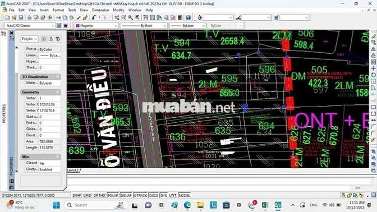Toggle DYN dynamic input
Screen dimensions: 377x212
pos(164,195)
